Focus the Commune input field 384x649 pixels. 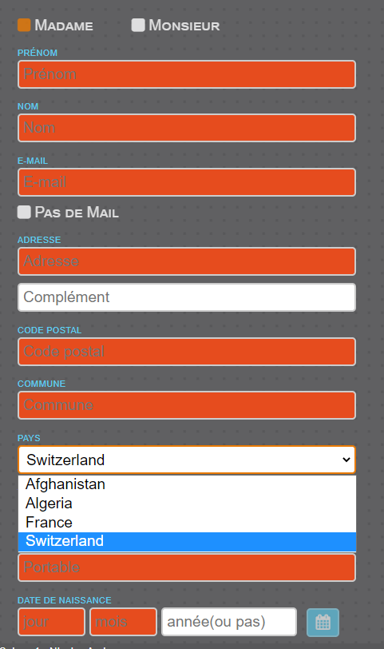click(x=187, y=405)
